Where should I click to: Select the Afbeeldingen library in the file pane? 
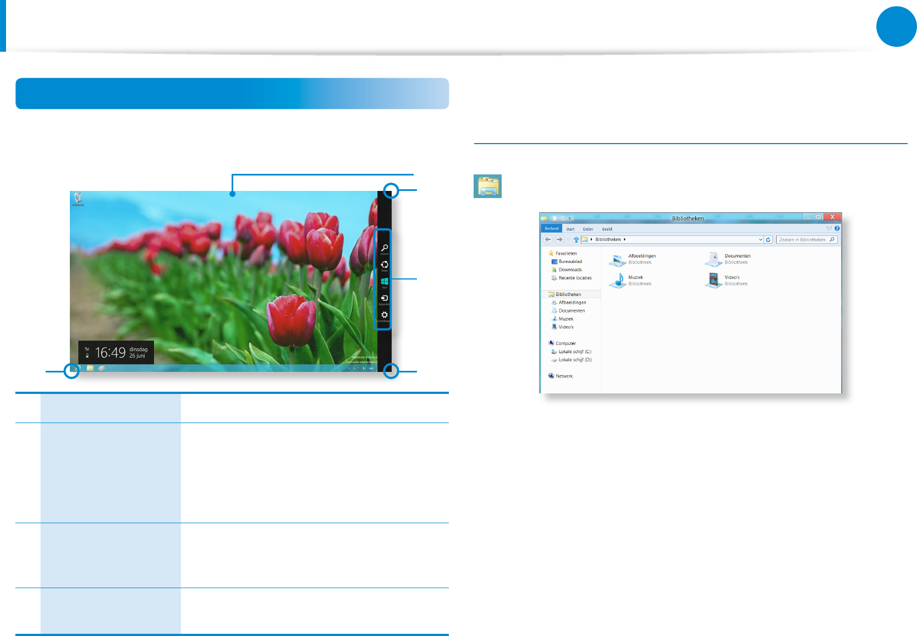click(x=633, y=259)
